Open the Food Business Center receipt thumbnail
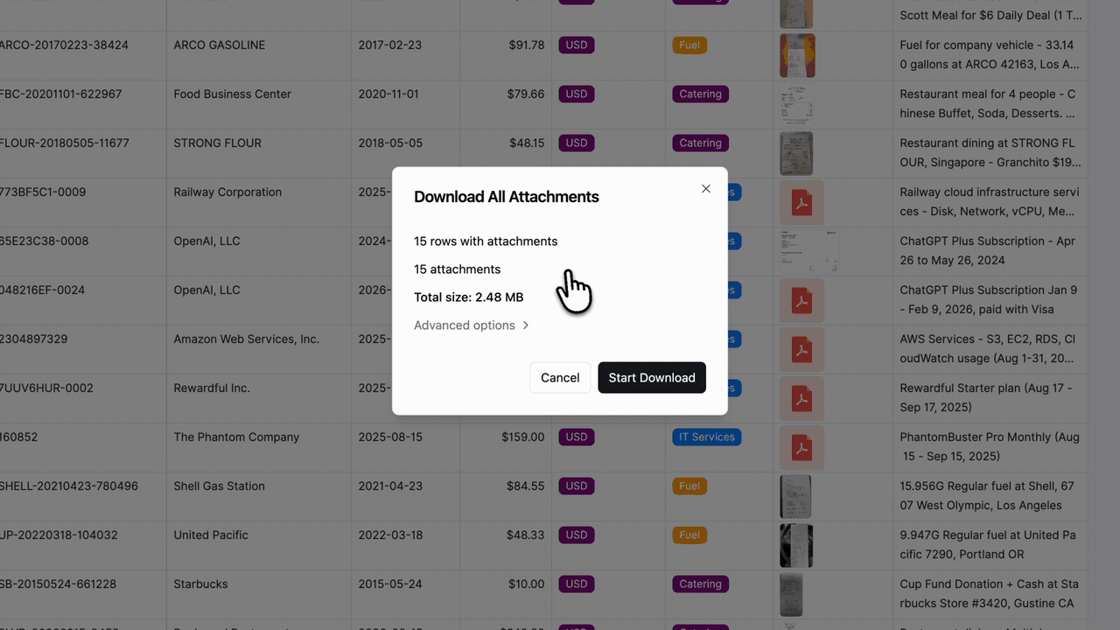Image resolution: width=1120 pixels, height=630 pixels. point(797,104)
